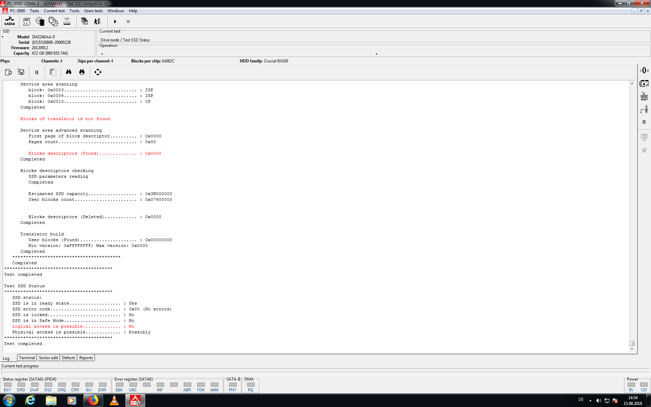Open the Windows menu

[116, 11]
